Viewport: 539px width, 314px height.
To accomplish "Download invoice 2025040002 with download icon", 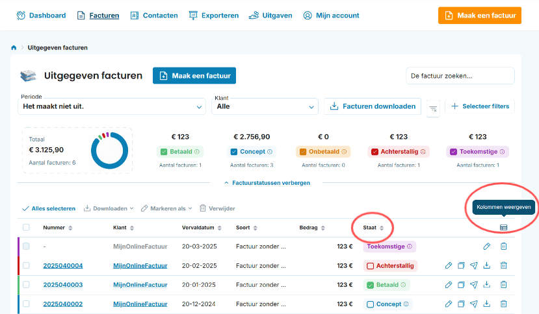I will pos(487,304).
